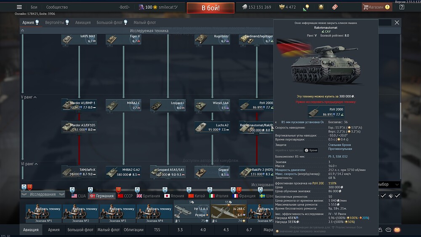Collapse Исследуемая техника header arrow

(23, 31)
